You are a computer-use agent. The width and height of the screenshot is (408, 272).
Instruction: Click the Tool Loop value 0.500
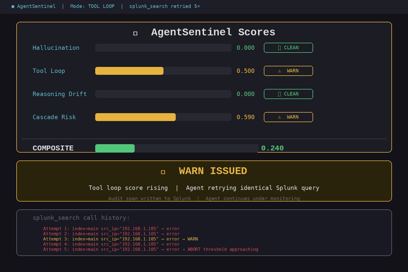click(246, 71)
